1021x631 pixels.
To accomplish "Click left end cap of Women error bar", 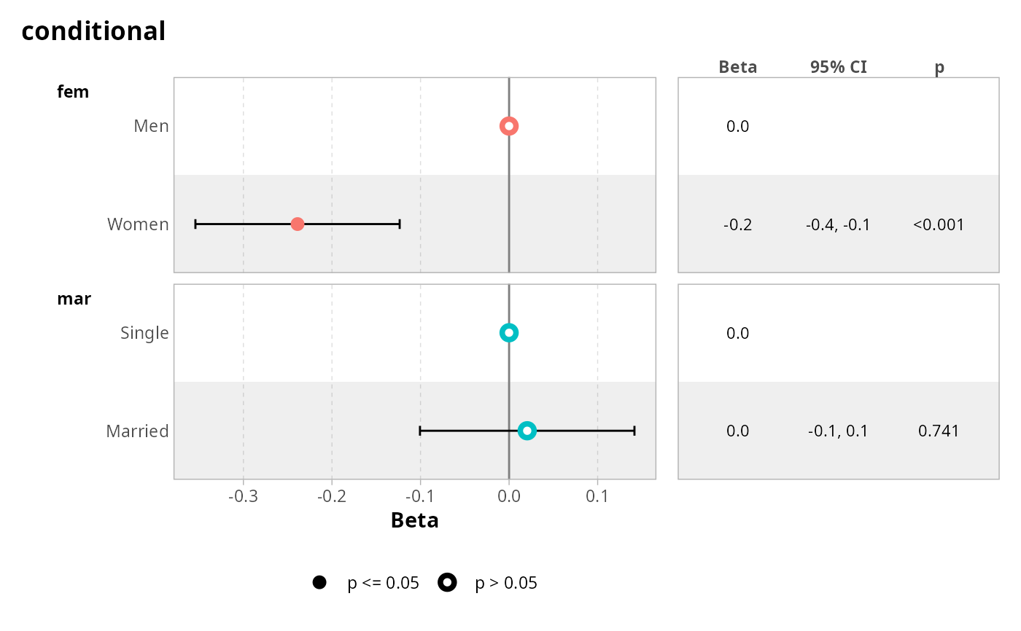I will (195, 224).
